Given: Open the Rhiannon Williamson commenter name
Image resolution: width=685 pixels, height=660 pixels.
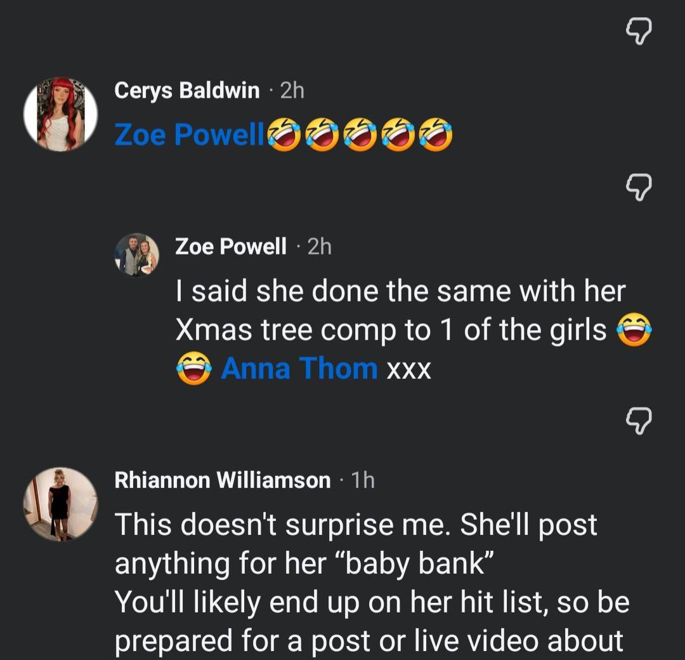Looking at the screenshot, I should pos(223,480).
